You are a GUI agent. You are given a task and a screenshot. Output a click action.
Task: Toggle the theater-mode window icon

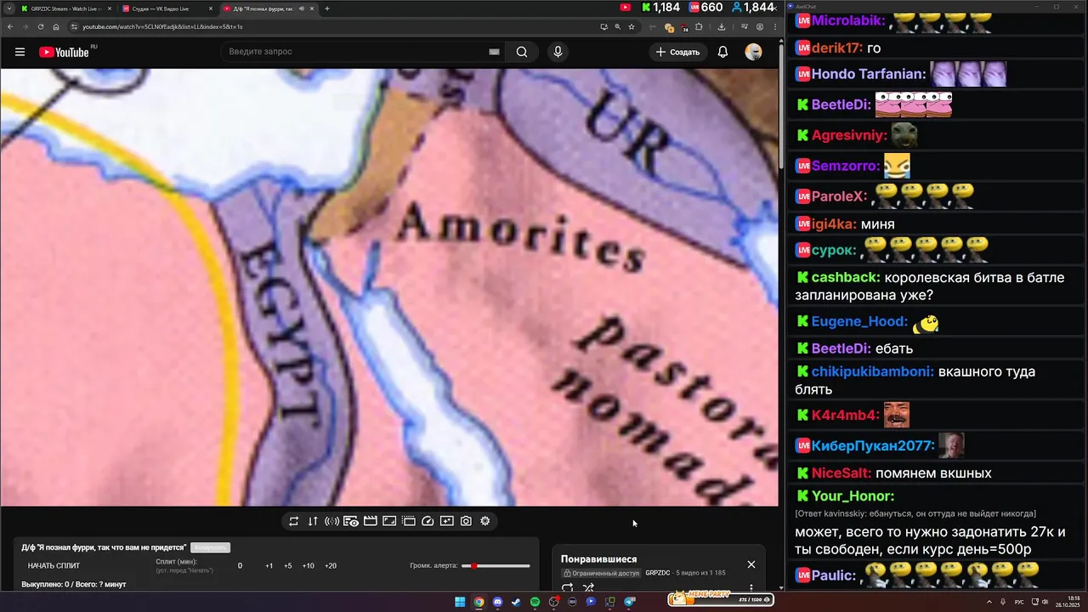pos(409,521)
